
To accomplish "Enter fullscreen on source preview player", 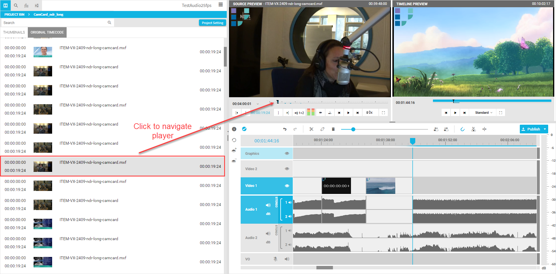I will pyautogui.click(x=383, y=113).
